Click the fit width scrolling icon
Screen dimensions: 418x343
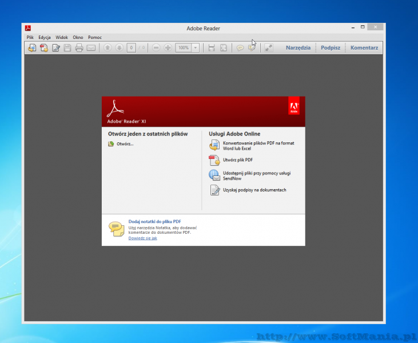click(212, 48)
